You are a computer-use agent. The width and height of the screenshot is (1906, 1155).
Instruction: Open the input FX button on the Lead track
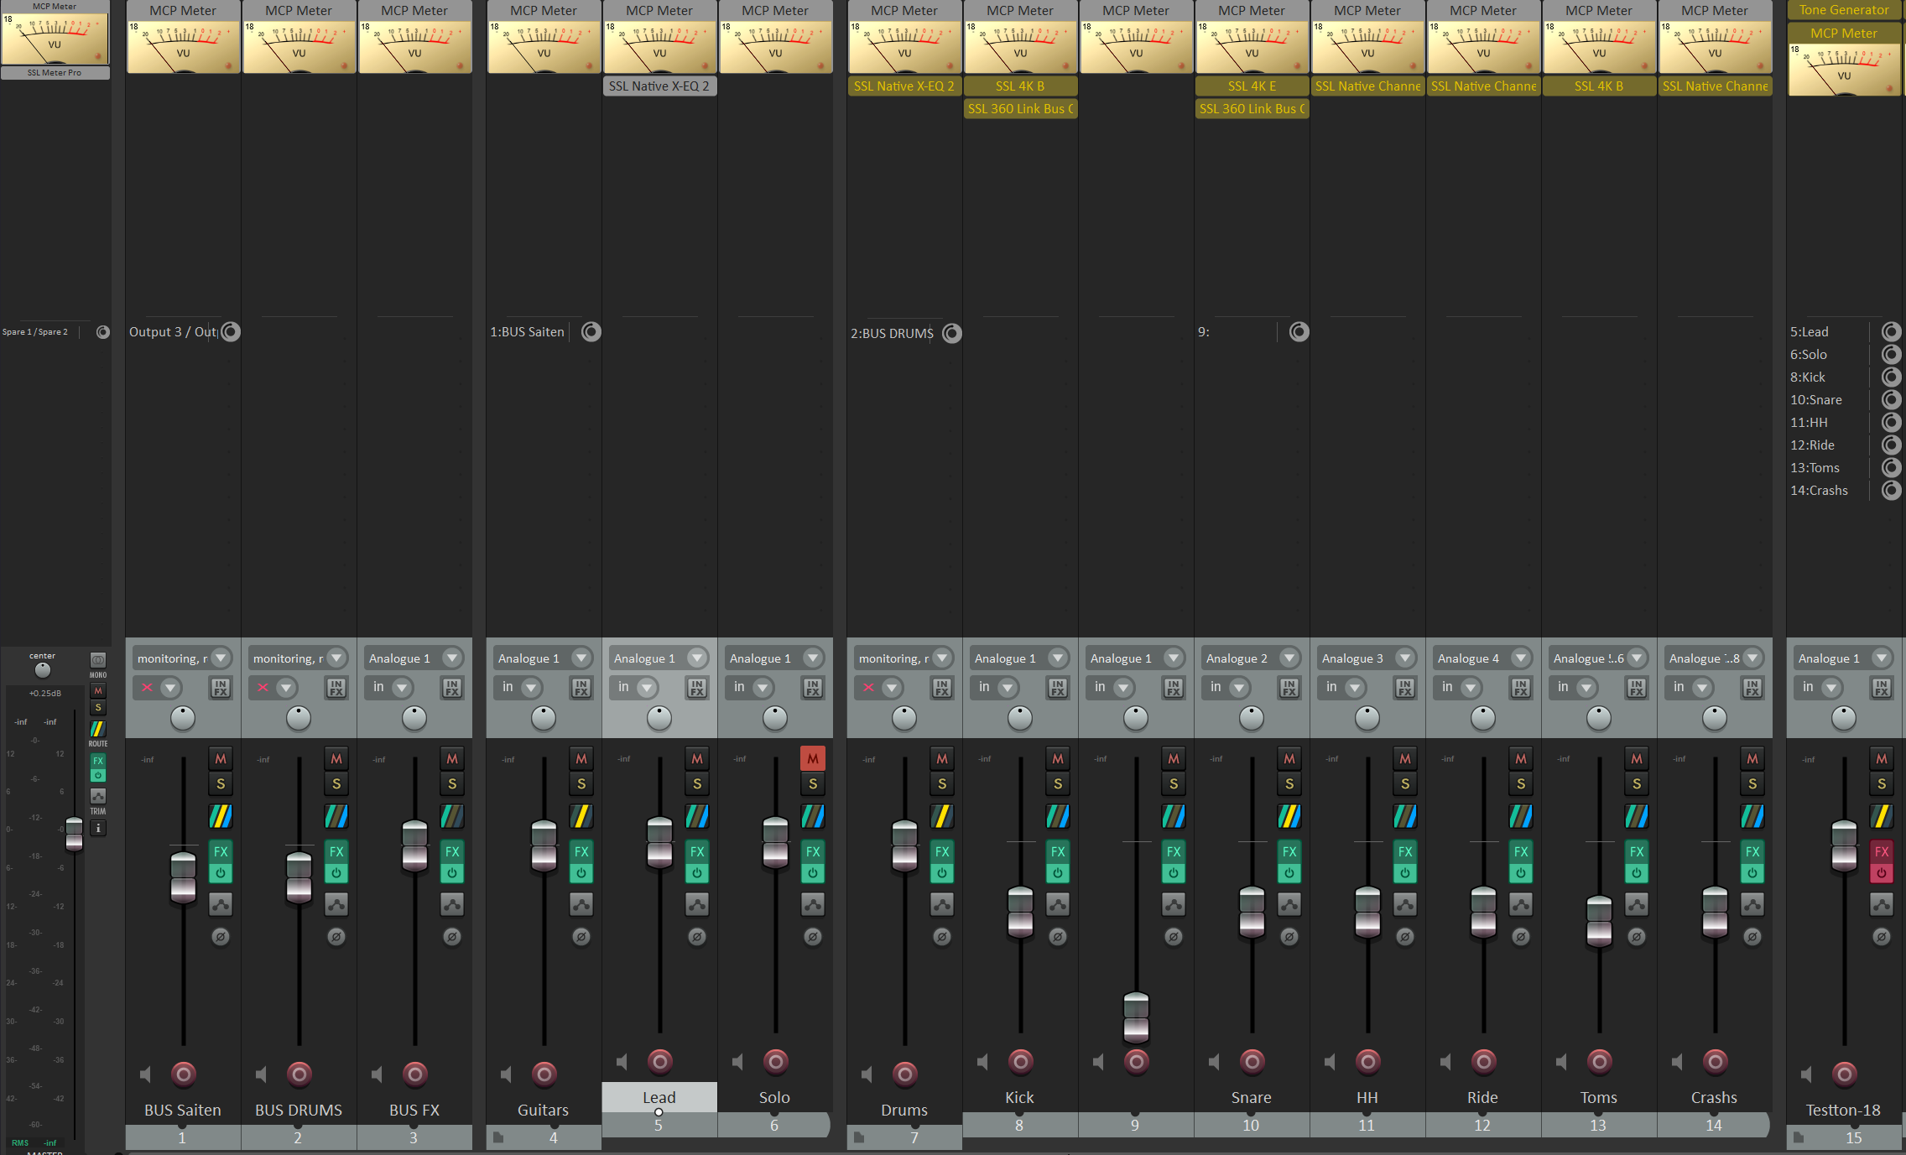697,688
